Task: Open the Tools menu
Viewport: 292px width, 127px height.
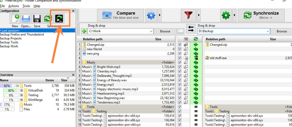Action: click(26, 6)
